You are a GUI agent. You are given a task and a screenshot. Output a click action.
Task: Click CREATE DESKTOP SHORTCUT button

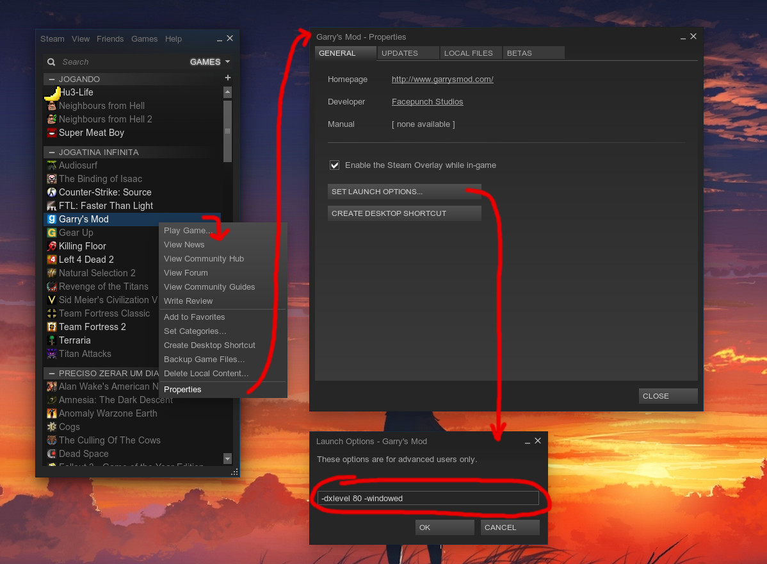[404, 213]
